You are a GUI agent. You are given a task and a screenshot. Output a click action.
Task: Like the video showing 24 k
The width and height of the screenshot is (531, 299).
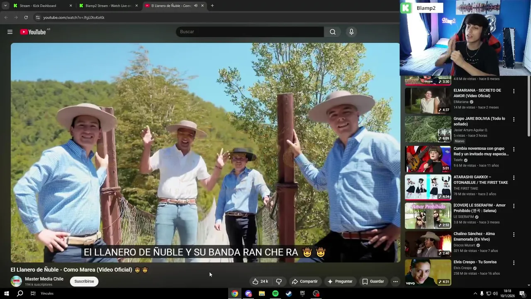pyautogui.click(x=261, y=282)
